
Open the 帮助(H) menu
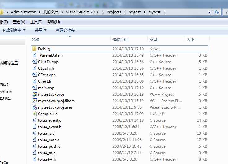pos(54,22)
